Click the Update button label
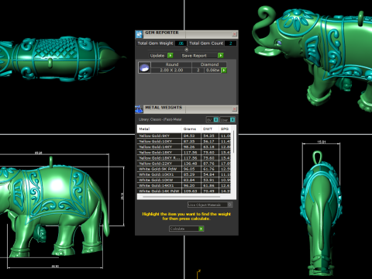The image size is (372, 279). pos(157,56)
